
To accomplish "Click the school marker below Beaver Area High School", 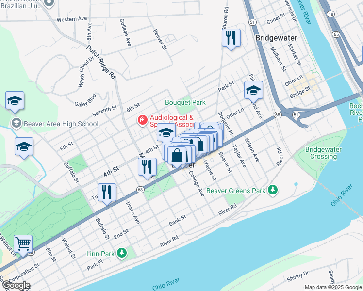I will click(24, 147).
